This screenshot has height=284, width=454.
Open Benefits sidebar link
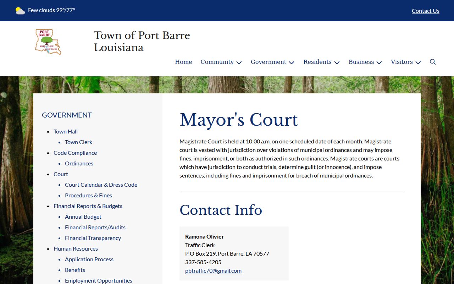pyautogui.click(x=75, y=270)
